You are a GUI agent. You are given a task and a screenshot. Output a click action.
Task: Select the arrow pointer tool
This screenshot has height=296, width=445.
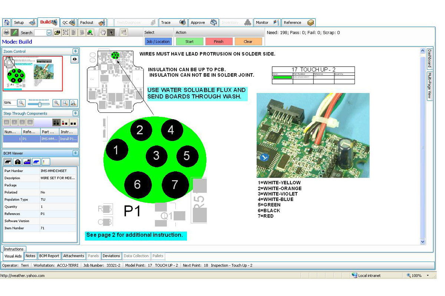(x=111, y=33)
